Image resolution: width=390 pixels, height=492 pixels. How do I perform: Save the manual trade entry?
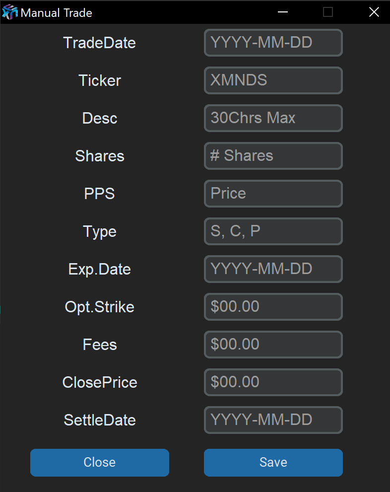(x=273, y=462)
